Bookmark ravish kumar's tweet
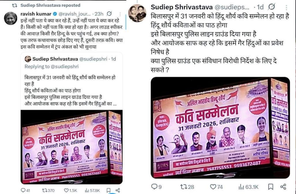The width and height of the screenshot is (296, 194). (x=108, y=190)
